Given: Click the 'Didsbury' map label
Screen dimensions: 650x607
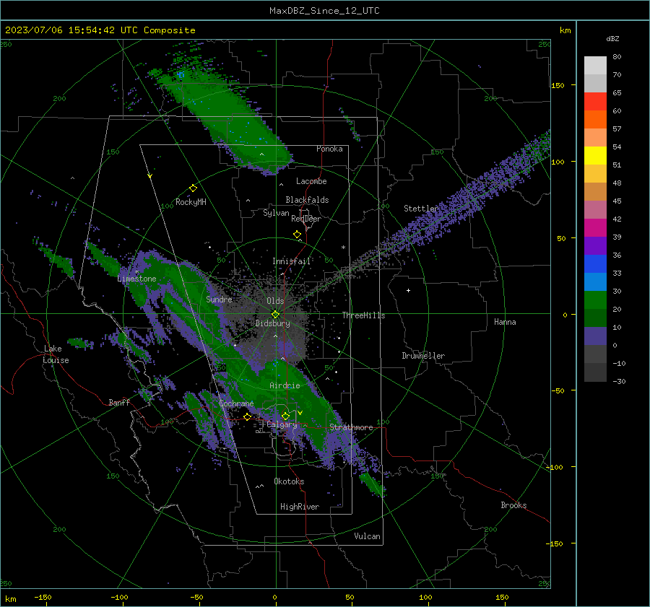Looking at the screenshot, I should click(x=272, y=323).
